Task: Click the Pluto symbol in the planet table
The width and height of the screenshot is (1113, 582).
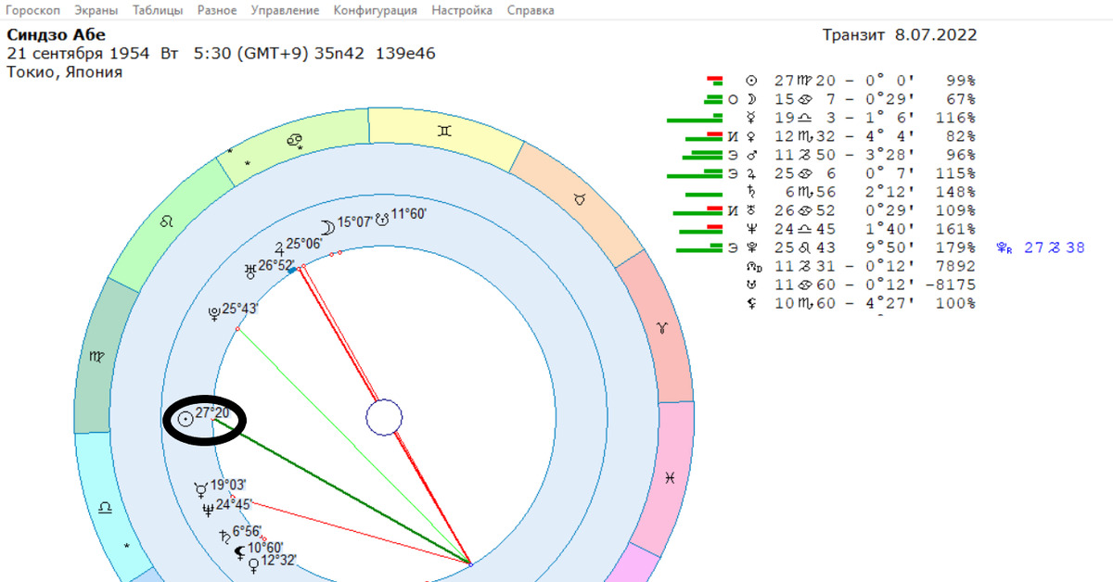Action: pyautogui.click(x=750, y=247)
